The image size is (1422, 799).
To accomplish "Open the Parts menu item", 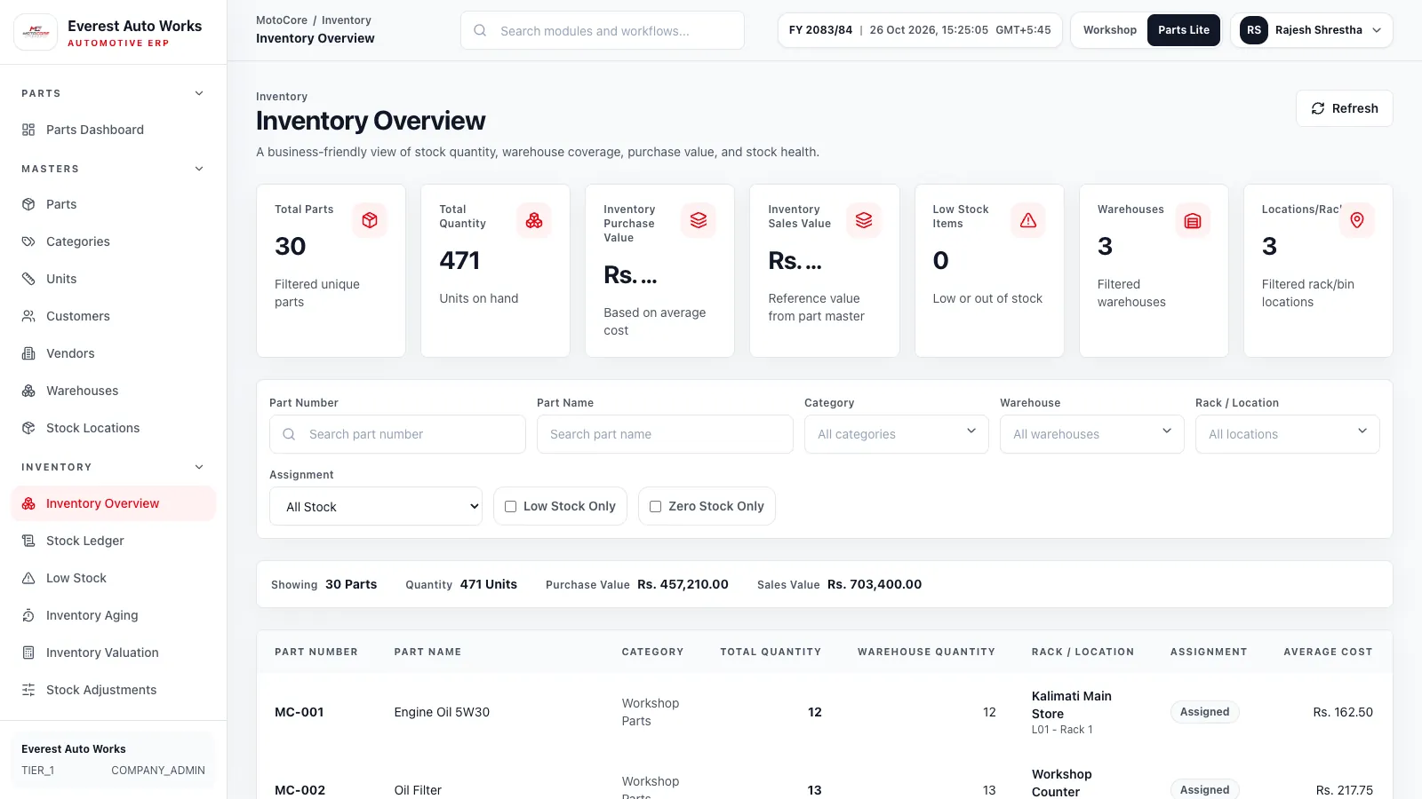I will (114, 204).
